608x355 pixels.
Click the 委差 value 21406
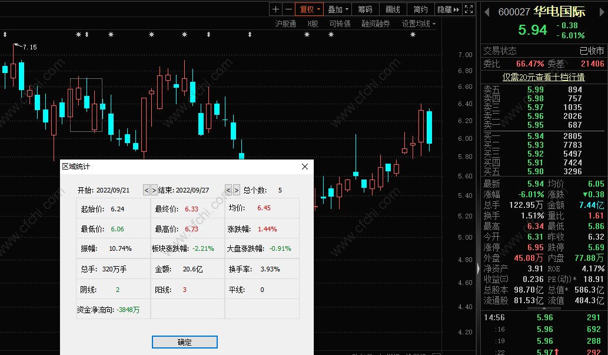pyautogui.click(x=593, y=64)
